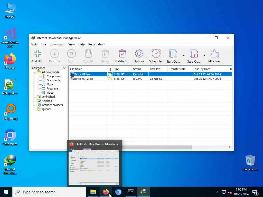The image size is (263, 197).
Task: Open the Help menu
Action: coord(81,44)
